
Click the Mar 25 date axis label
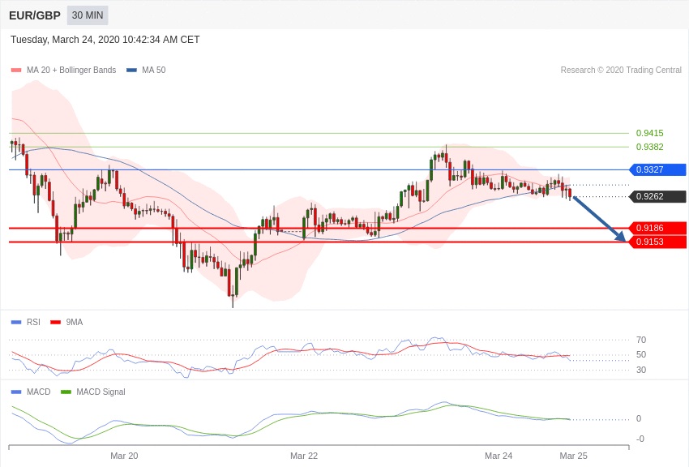[x=573, y=456]
